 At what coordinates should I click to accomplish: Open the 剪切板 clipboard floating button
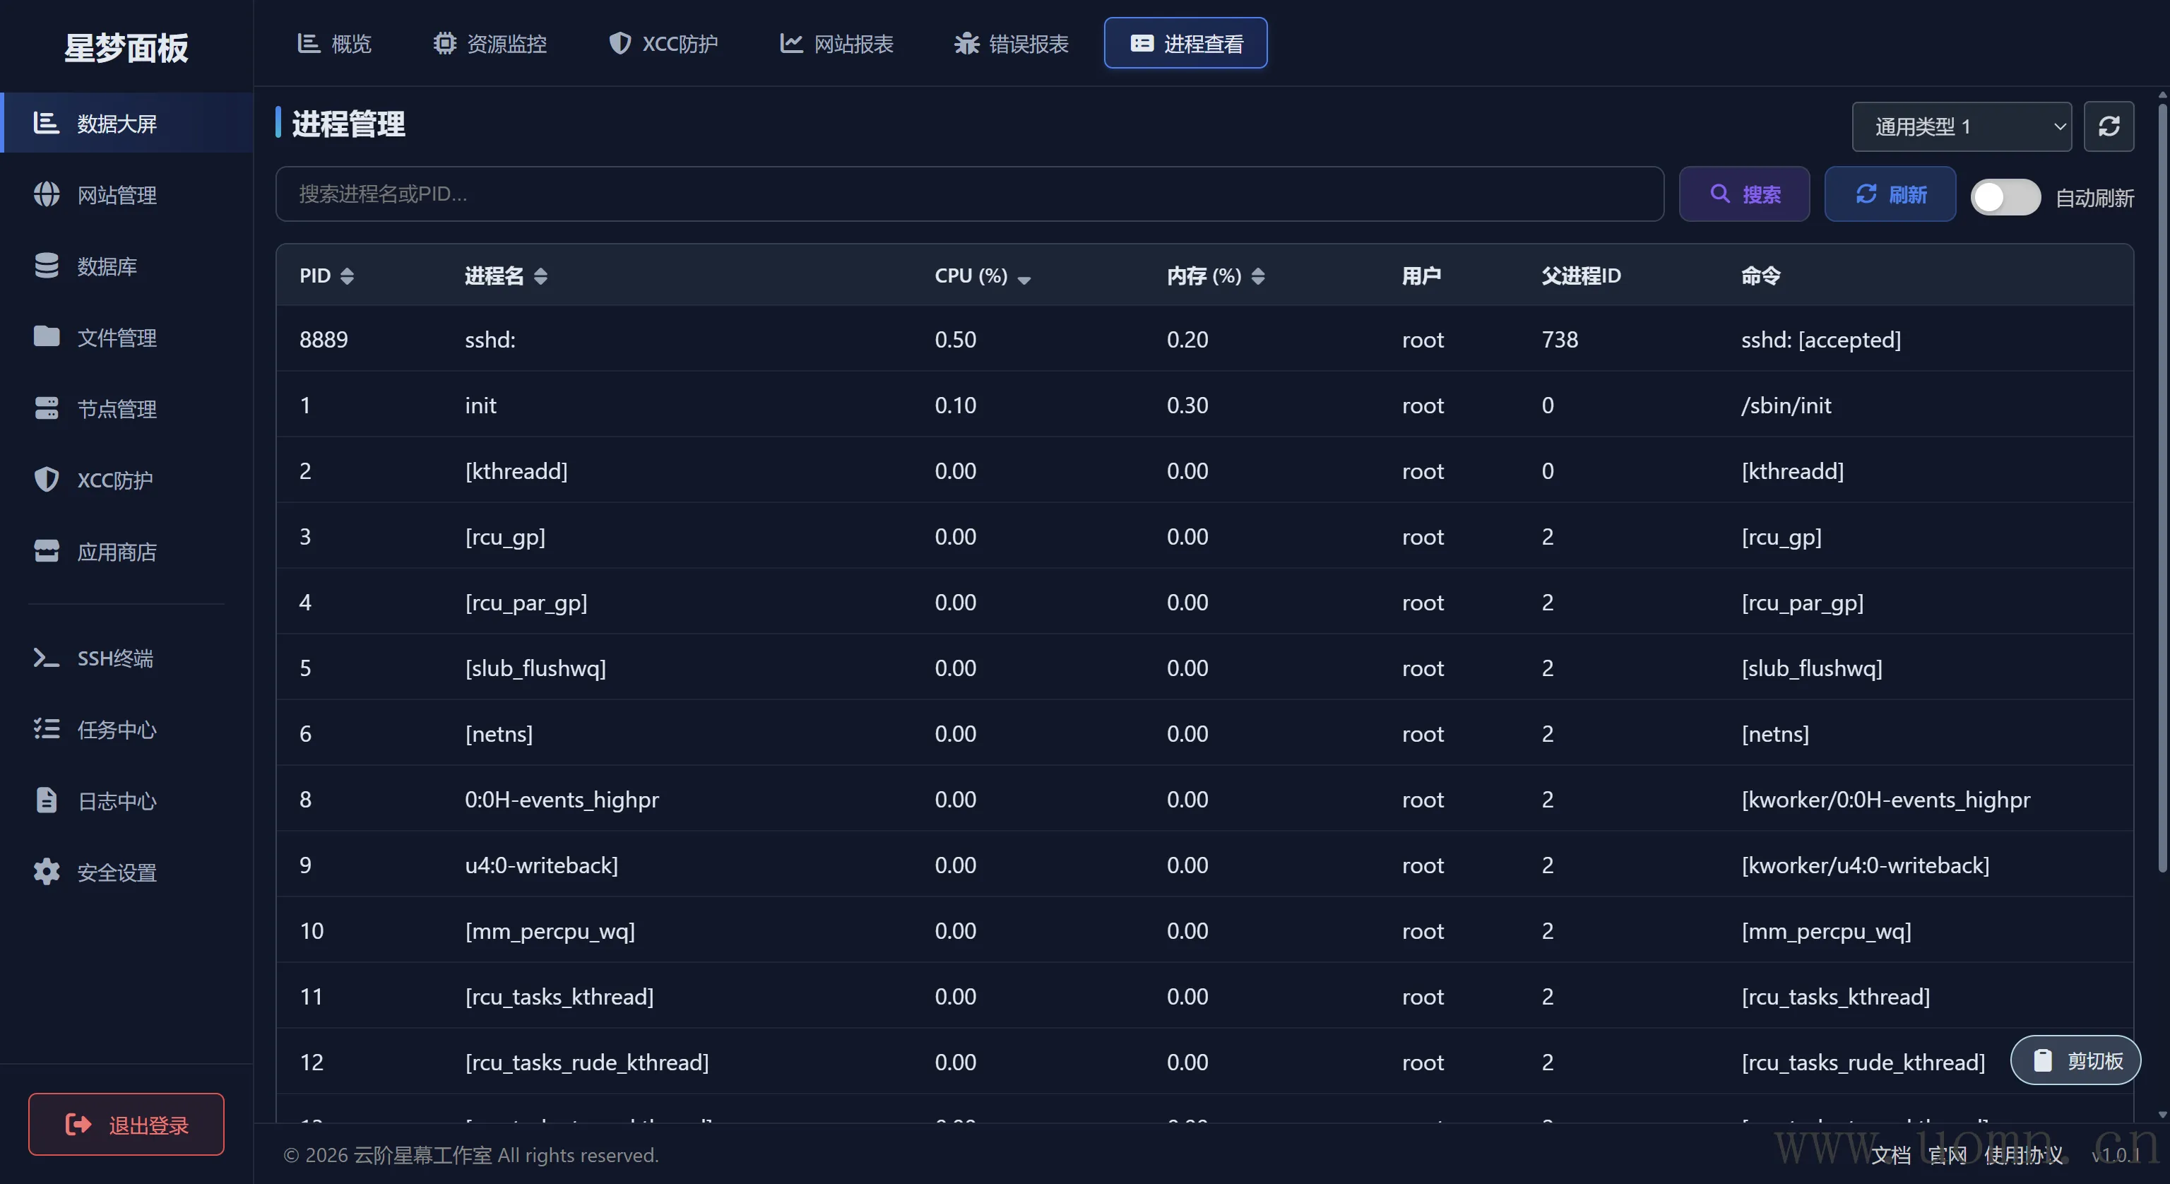[x=2075, y=1060]
